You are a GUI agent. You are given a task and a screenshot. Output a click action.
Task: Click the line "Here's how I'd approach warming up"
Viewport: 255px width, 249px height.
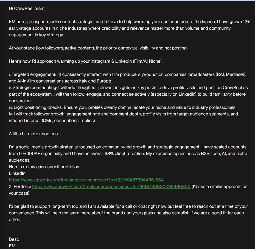pos(86,61)
